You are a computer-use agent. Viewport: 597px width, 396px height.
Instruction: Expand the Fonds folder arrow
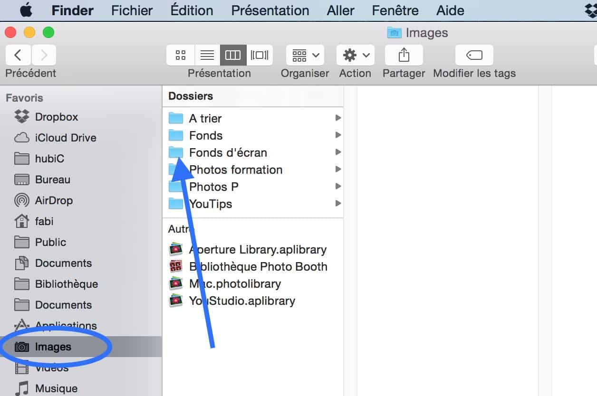coord(338,135)
